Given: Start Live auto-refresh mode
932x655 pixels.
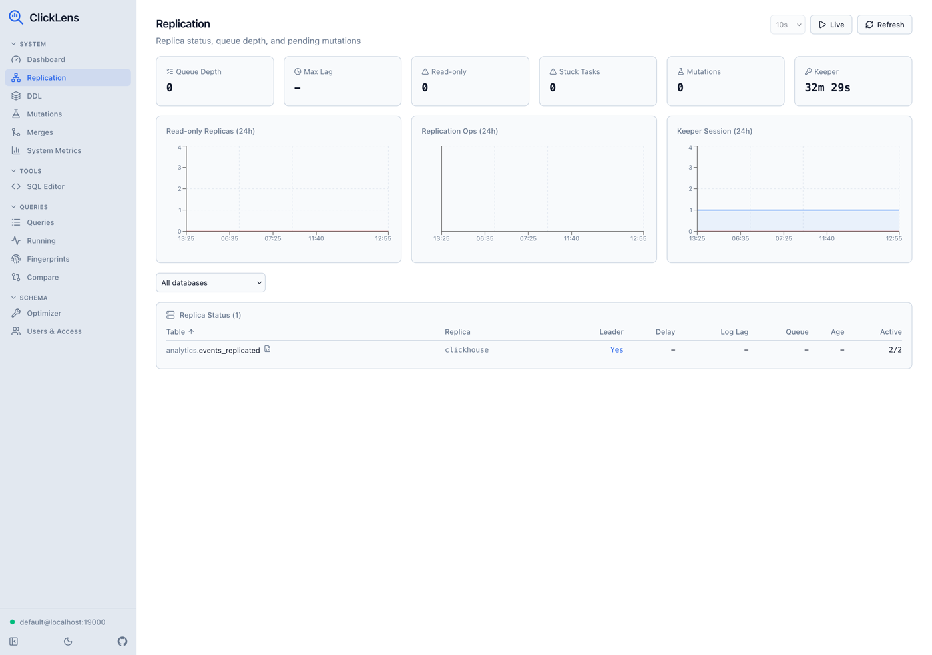Looking at the screenshot, I should point(831,25).
